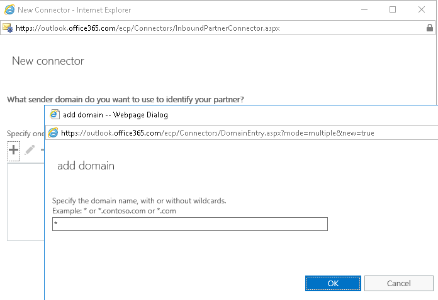The width and height of the screenshot is (438, 300).
Task: Focus the domain name text box
Action: click(x=190, y=224)
